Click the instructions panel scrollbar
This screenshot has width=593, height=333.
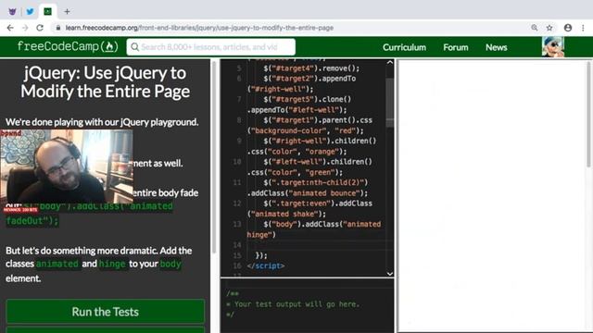click(214, 156)
